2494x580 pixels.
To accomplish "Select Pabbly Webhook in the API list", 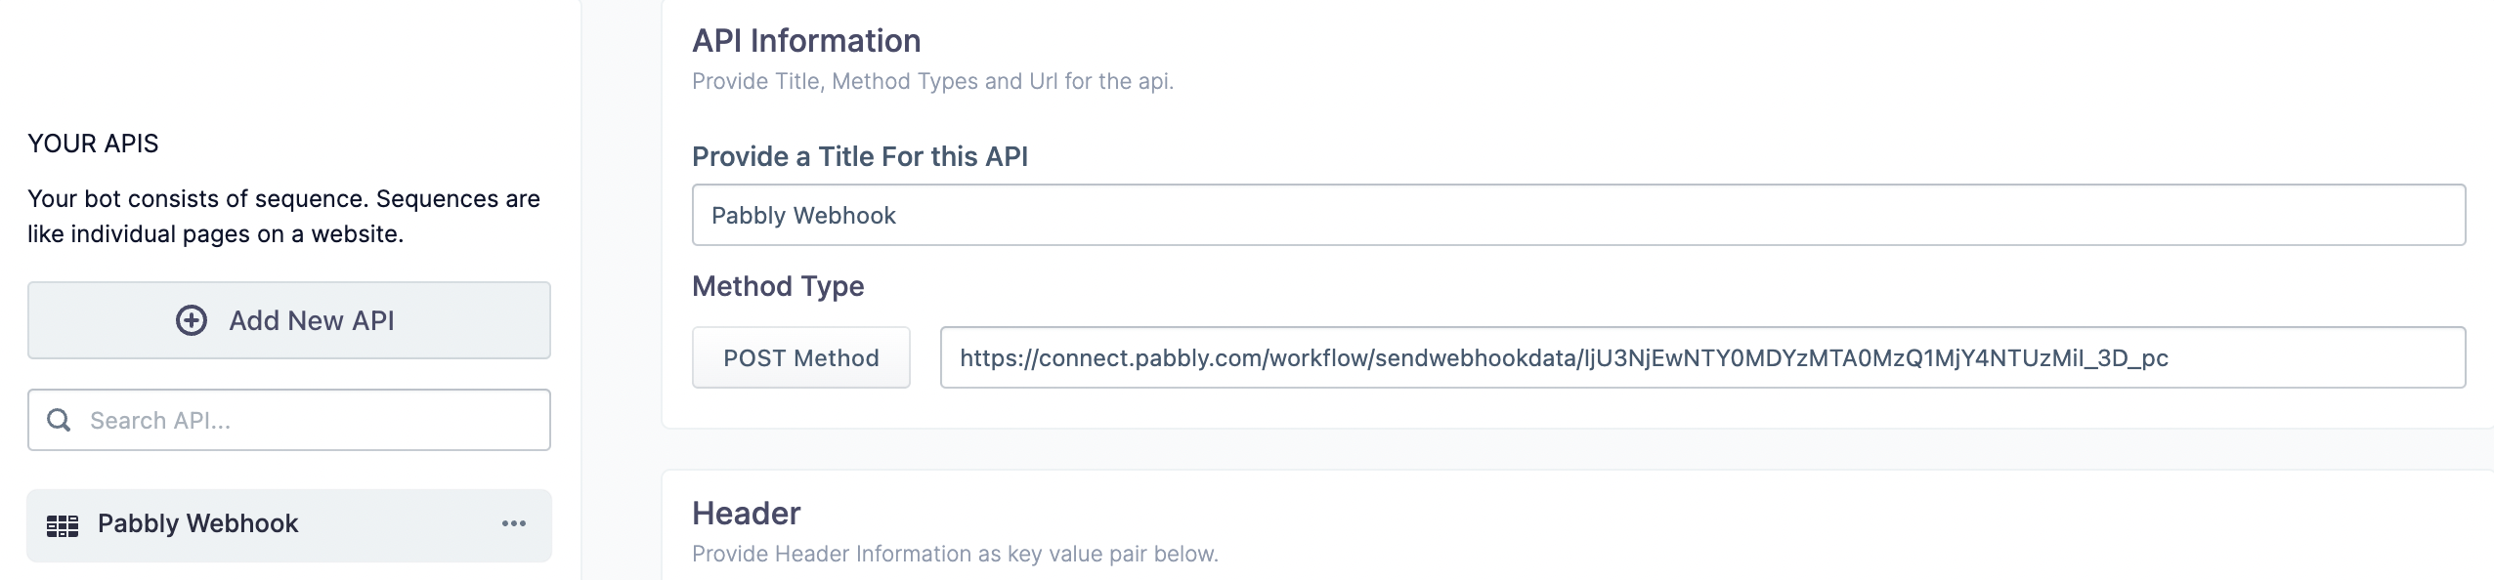I will pyautogui.click(x=198, y=524).
